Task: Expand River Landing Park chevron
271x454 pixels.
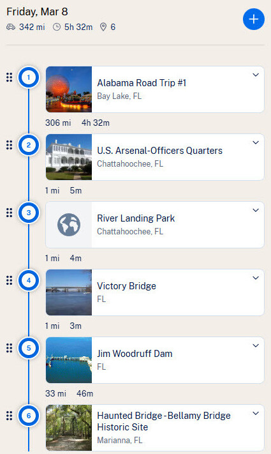Action: [x=256, y=210]
